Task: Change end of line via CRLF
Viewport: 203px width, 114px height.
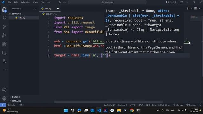Action: tap(141, 105)
